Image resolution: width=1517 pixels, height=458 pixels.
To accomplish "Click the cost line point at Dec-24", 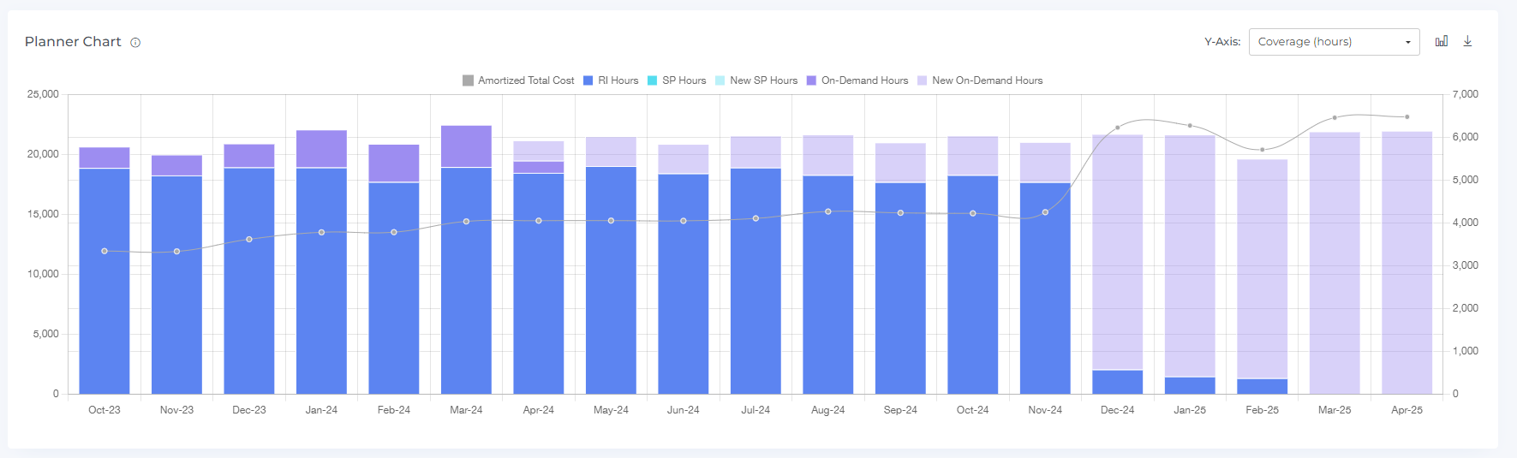I will 1118,128.
